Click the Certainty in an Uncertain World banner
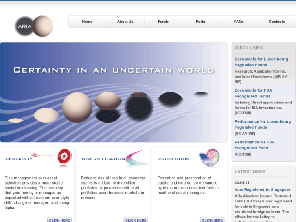296x222 pixels. point(114,92)
